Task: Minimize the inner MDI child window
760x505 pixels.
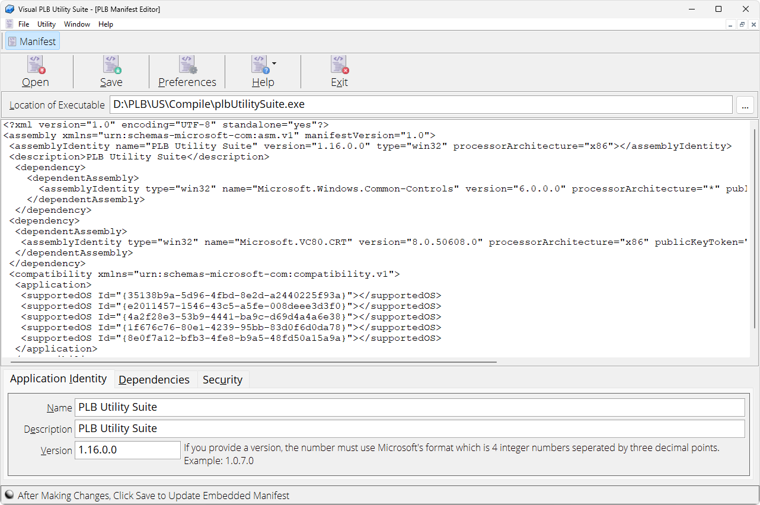Action: coord(732,24)
